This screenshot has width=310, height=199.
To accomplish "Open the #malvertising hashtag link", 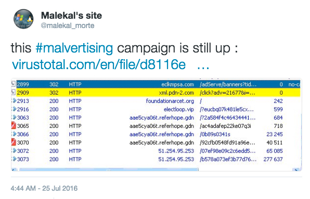I will click(x=74, y=48).
